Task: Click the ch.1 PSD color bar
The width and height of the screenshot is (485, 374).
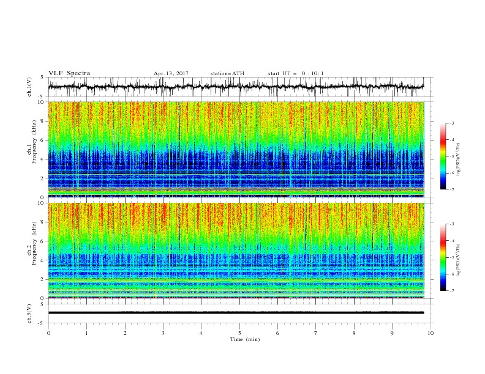Action: coord(443,156)
